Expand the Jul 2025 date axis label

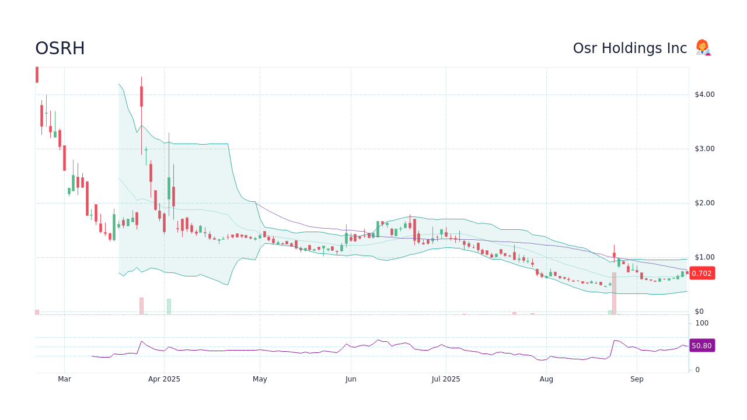click(x=446, y=379)
